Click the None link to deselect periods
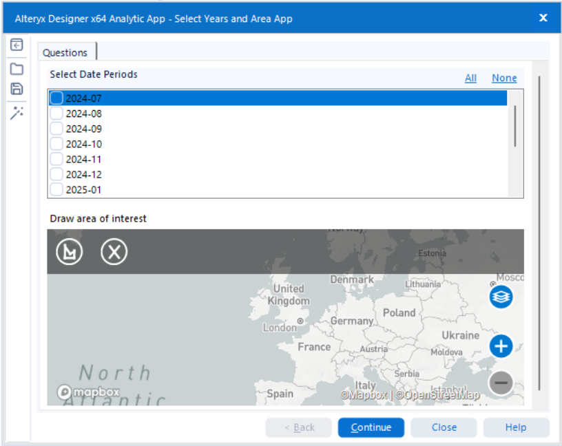This screenshot has height=446, width=562. (504, 78)
